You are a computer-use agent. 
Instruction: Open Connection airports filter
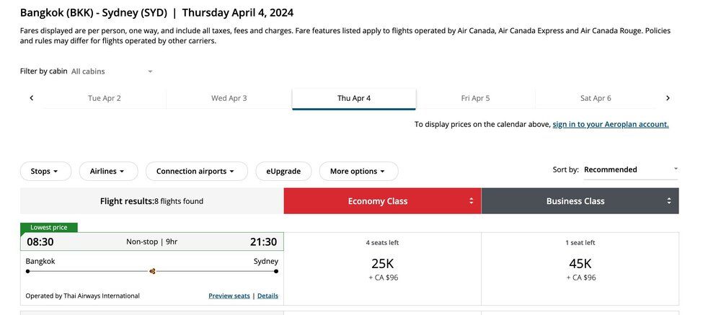tap(196, 171)
